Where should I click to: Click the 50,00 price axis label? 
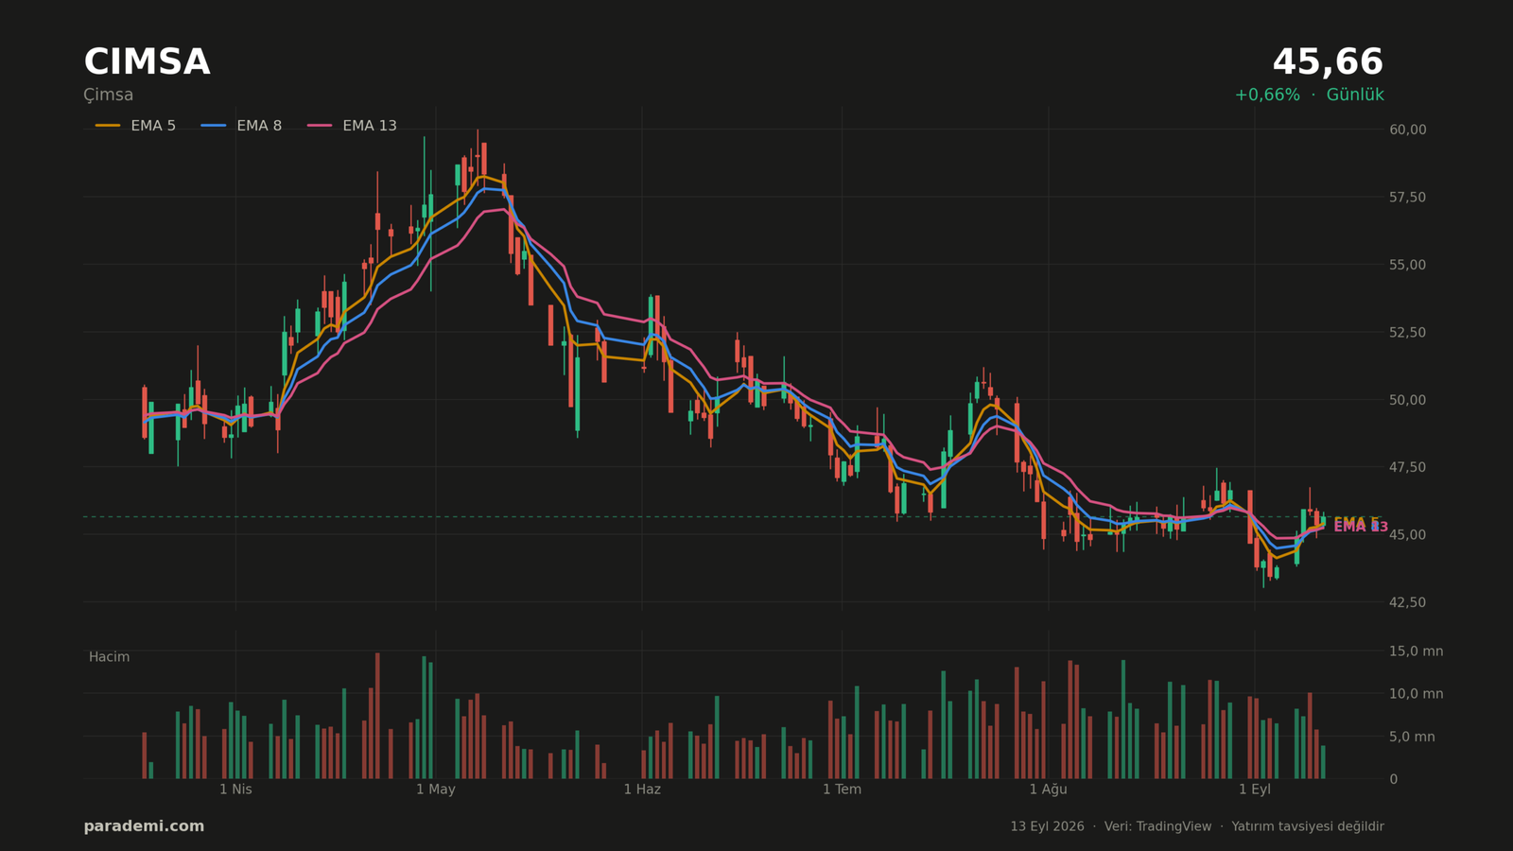click(1408, 400)
